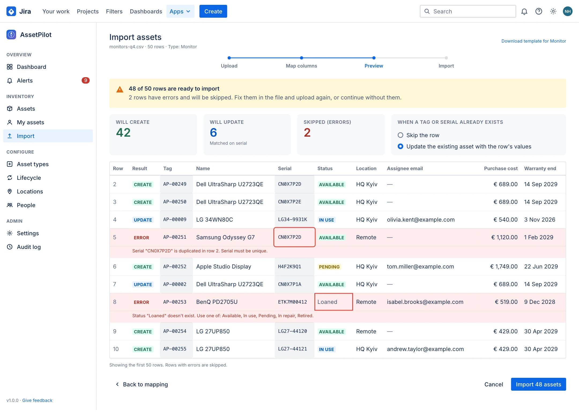
Task: Click the AssetPilot compass logo
Action: click(x=11, y=35)
